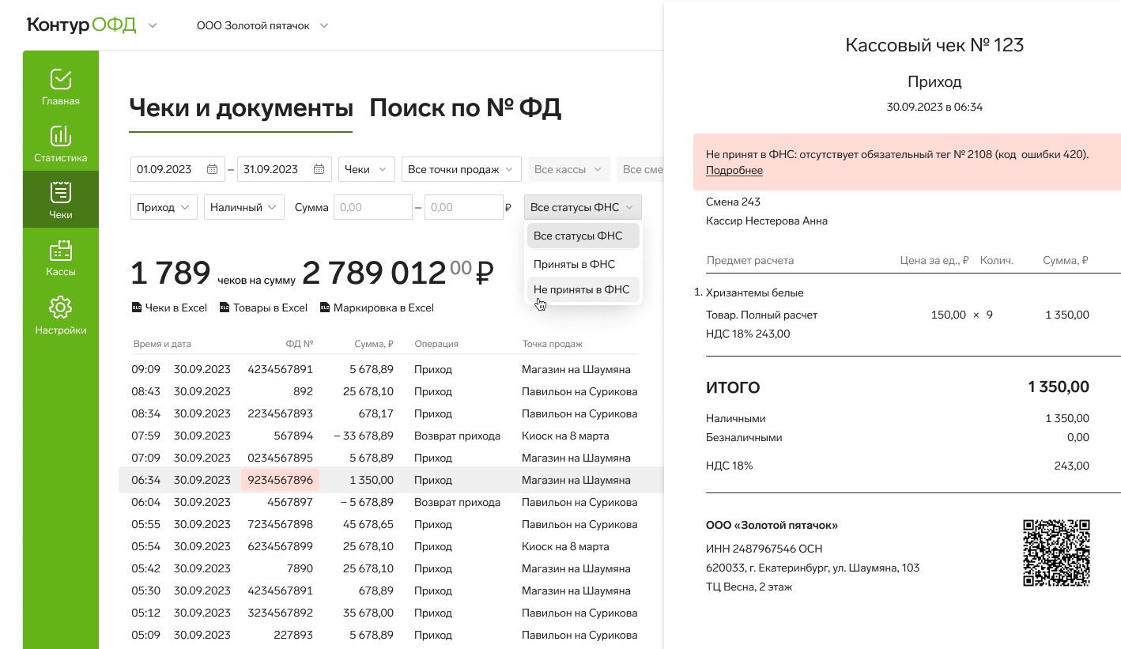Viewport: 1121px width, 649px height.
Task: Open the ООО Золотой пятачок organization dropdown
Action: click(x=262, y=26)
